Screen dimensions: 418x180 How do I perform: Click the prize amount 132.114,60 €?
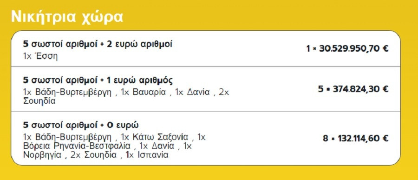(356, 138)
